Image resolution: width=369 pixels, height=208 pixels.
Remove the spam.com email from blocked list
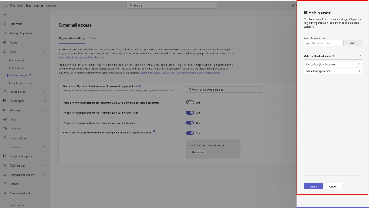click(359, 71)
